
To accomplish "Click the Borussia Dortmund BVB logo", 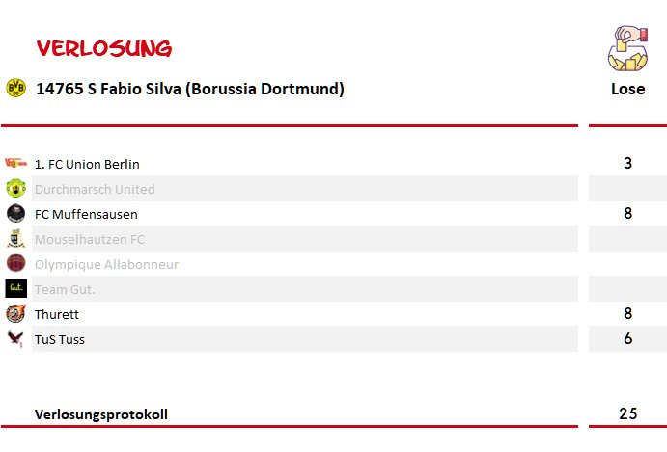I will [x=15, y=88].
